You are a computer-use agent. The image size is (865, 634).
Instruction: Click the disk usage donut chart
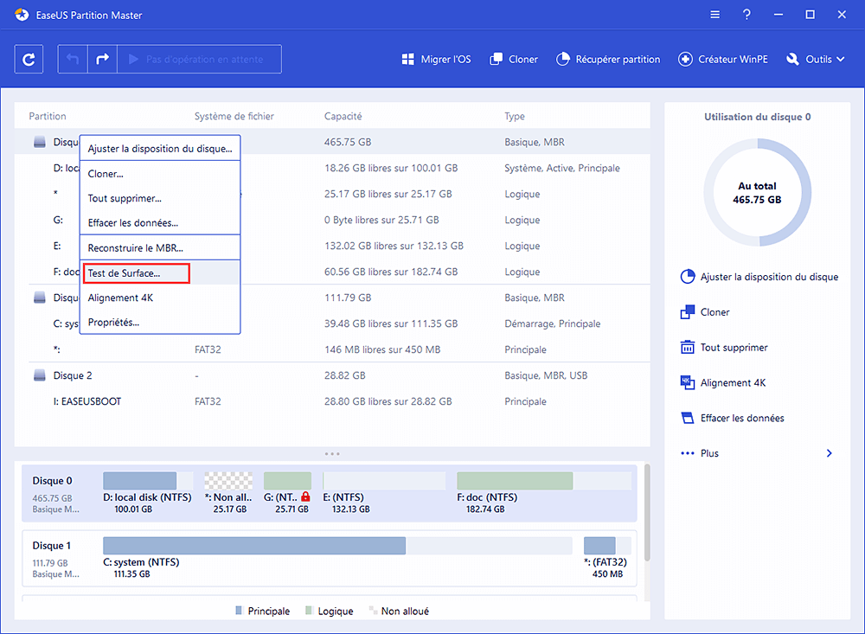click(758, 193)
